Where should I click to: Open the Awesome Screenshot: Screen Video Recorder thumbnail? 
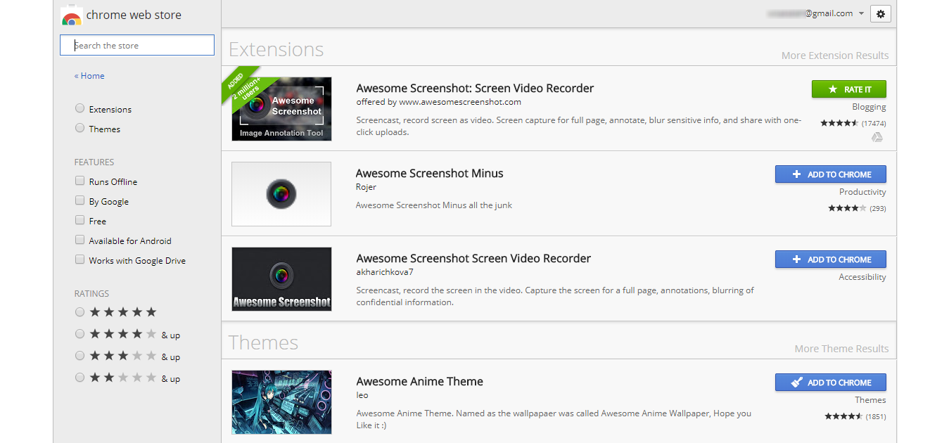[281, 109]
